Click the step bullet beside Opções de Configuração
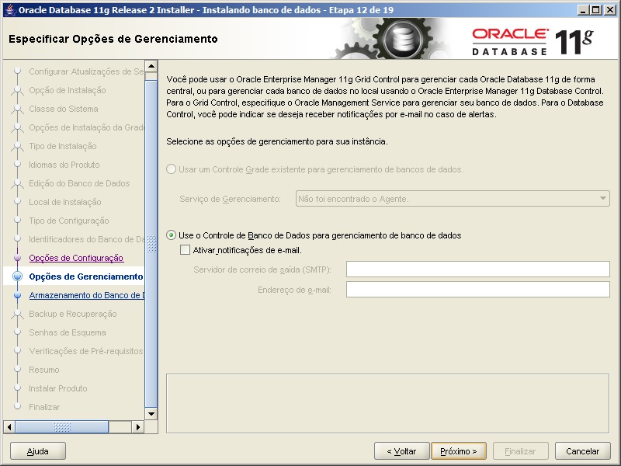 click(17, 258)
